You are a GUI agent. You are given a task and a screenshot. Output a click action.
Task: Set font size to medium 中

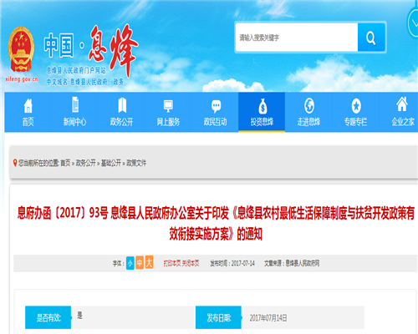140,263
